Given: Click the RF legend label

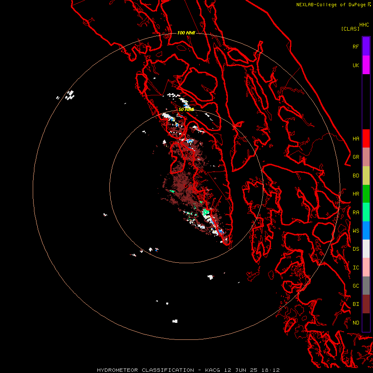Looking at the screenshot, I should tap(356, 46).
